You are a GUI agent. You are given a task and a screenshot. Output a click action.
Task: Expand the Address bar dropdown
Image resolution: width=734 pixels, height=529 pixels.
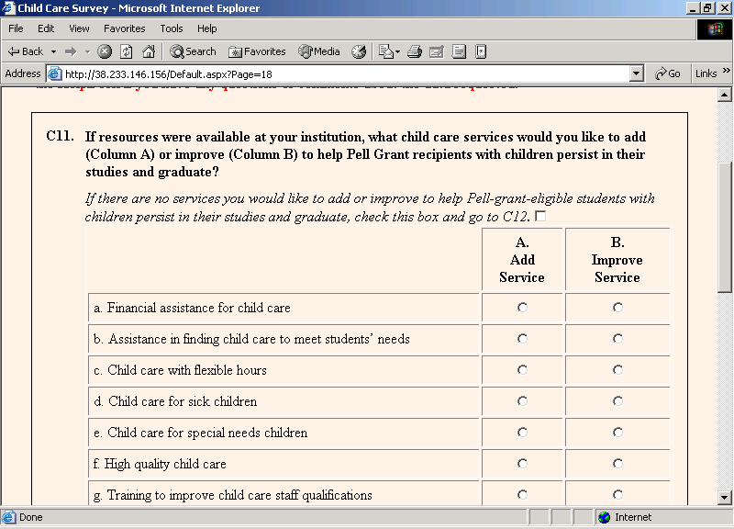636,73
